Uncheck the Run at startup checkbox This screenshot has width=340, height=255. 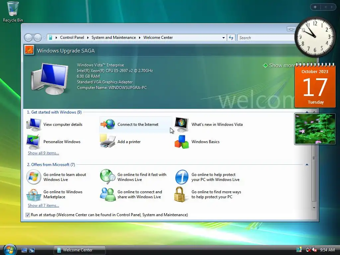click(x=28, y=215)
